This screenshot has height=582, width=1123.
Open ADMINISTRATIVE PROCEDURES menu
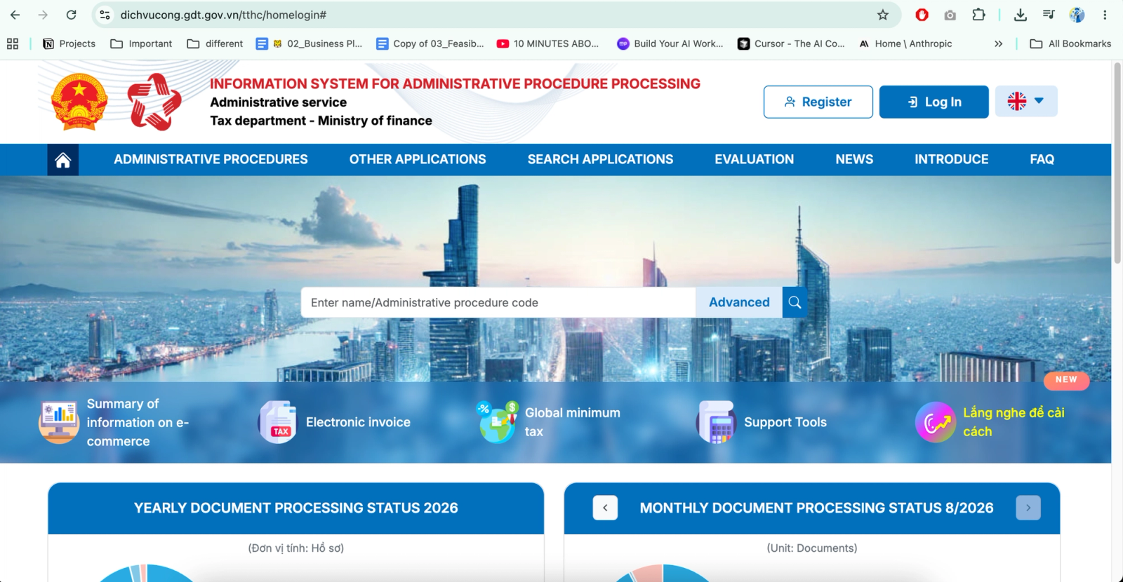[211, 160]
